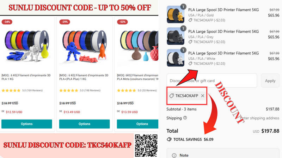
Task: Click the Total Savings tag icon
Action: [169, 139]
